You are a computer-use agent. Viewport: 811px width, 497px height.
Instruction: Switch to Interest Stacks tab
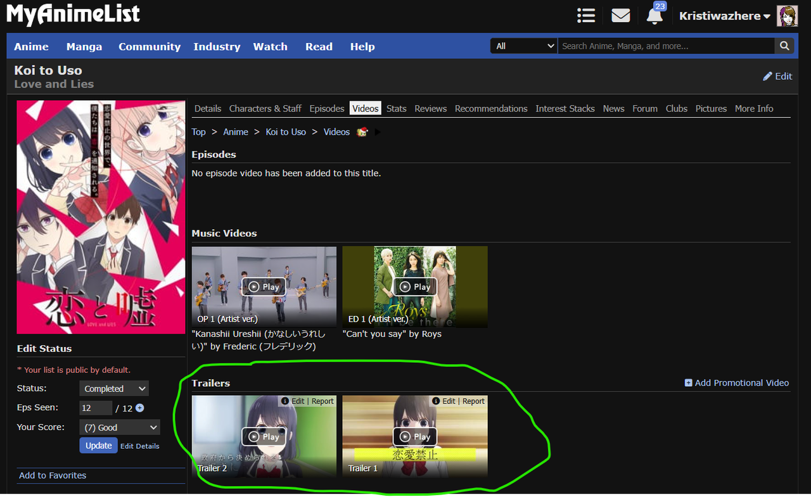pyautogui.click(x=565, y=108)
